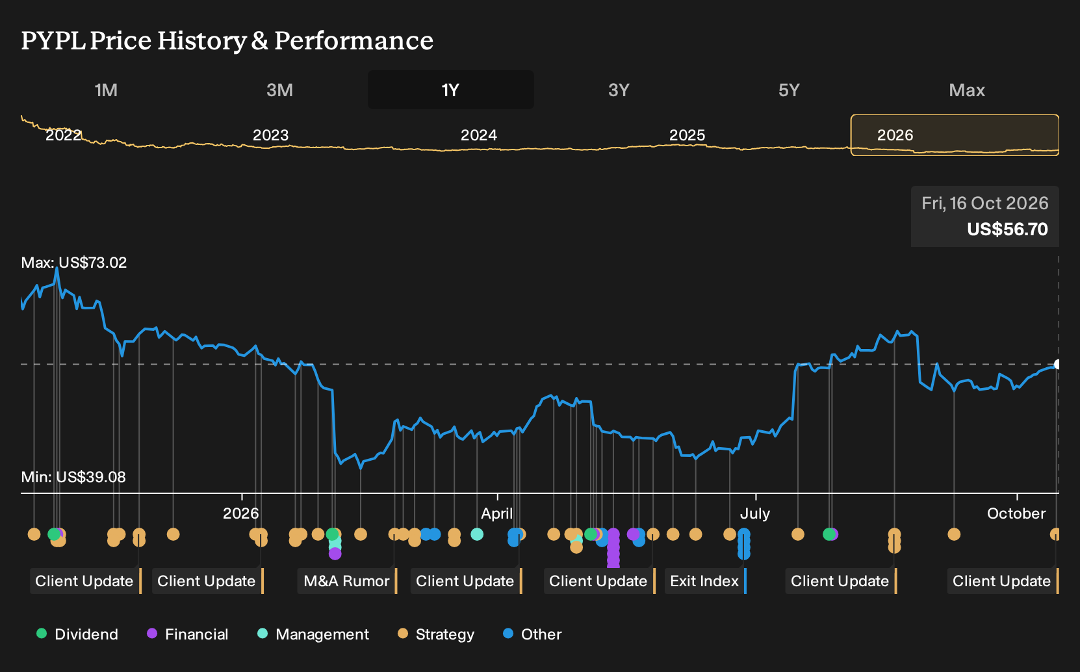This screenshot has height=672, width=1080.
Task: Select the 1Y time range tab
Action: tap(451, 90)
